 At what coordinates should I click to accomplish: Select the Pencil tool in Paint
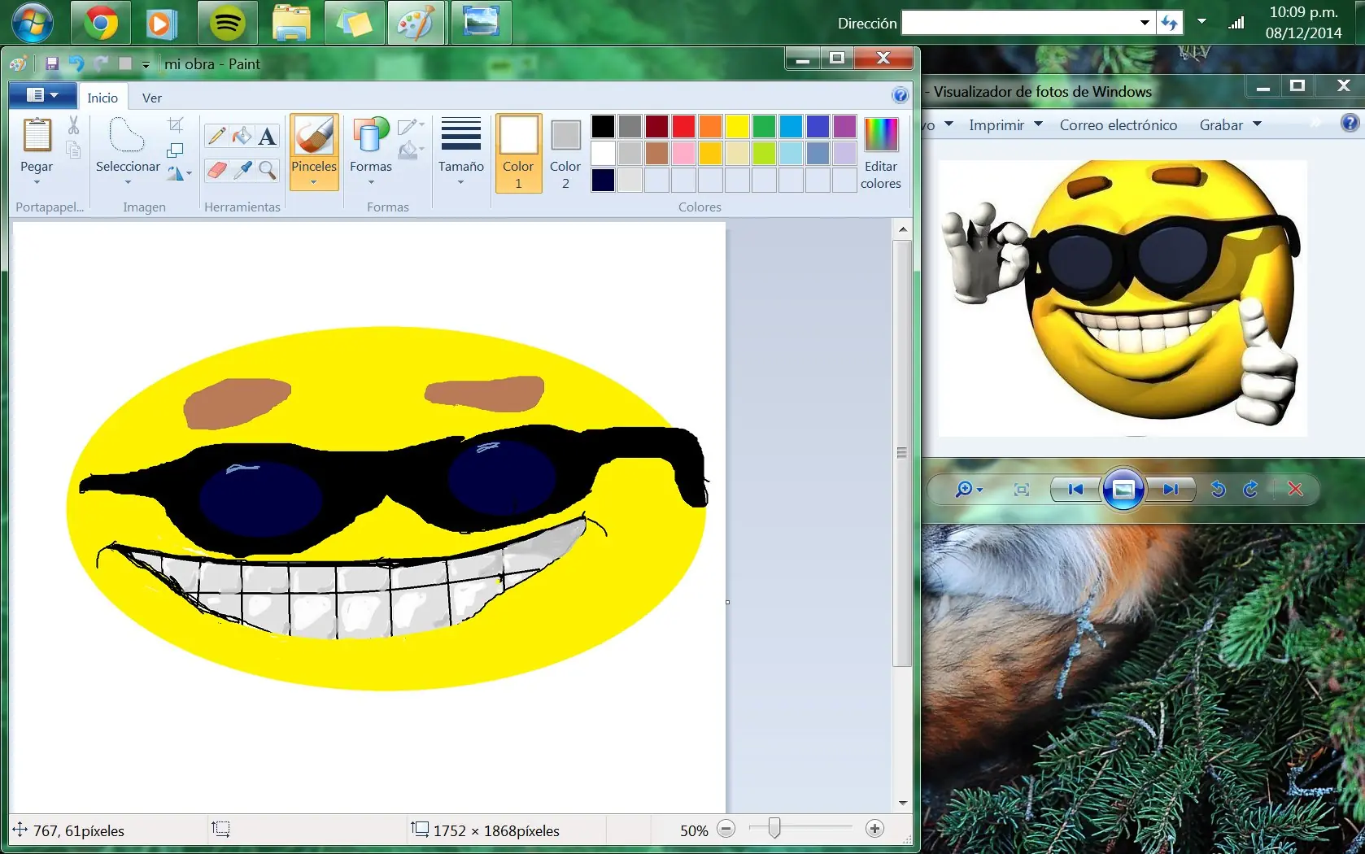216,136
